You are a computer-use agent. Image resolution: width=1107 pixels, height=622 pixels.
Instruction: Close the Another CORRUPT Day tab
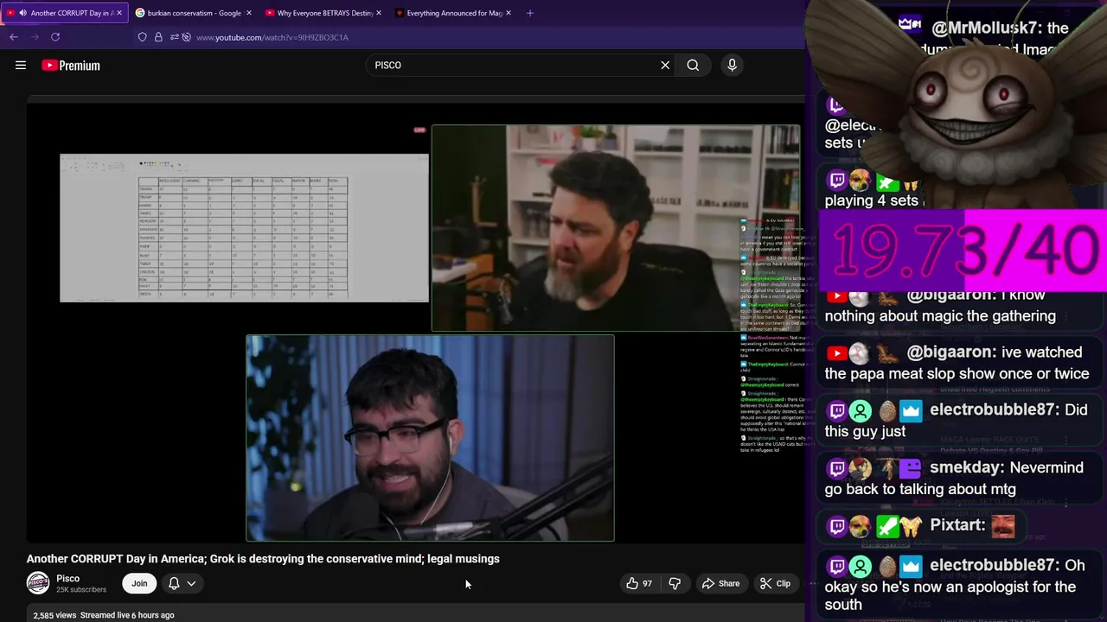pyautogui.click(x=119, y=13)
